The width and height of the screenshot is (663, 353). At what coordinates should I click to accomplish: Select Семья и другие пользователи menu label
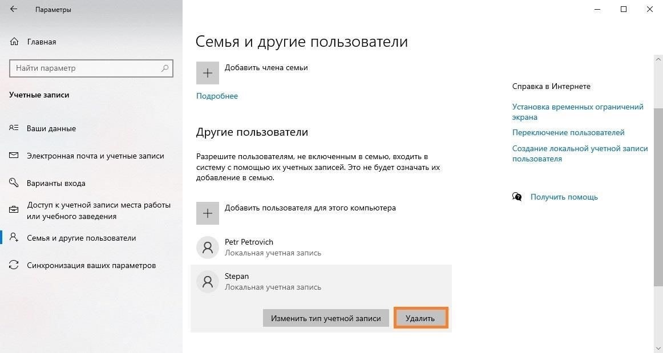tap(82, 238)
